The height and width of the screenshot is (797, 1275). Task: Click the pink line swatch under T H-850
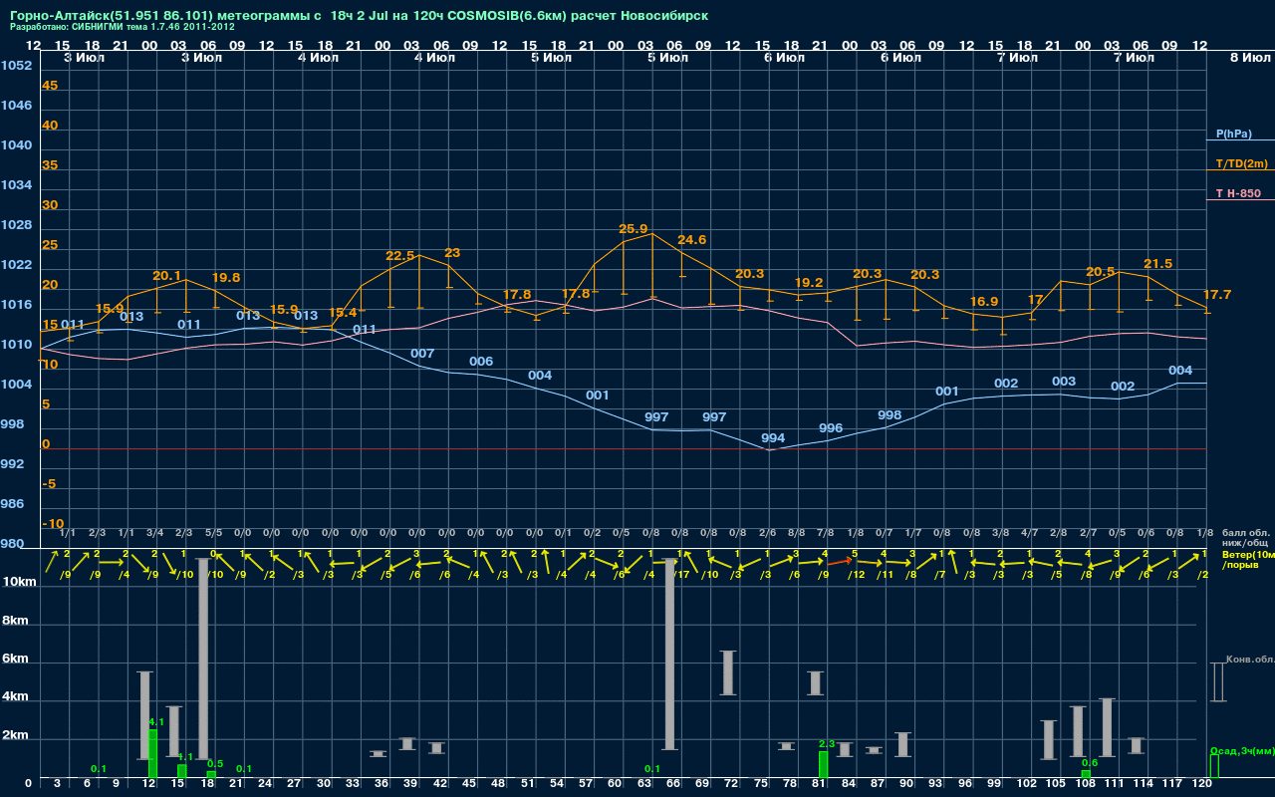pos(1240,200)
